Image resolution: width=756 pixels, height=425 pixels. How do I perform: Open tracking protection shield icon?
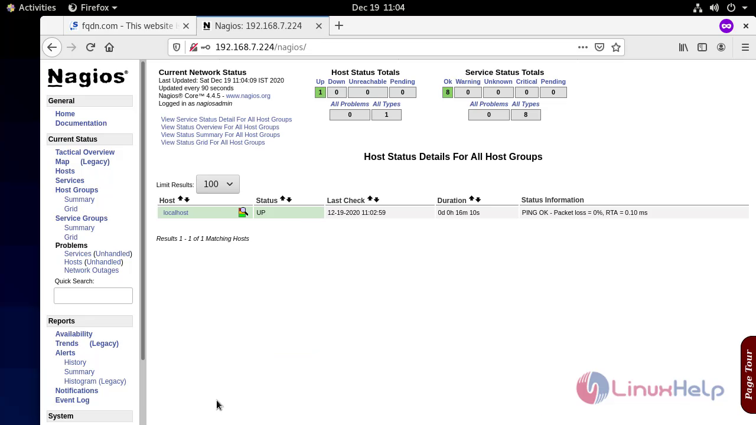[177, 47]
